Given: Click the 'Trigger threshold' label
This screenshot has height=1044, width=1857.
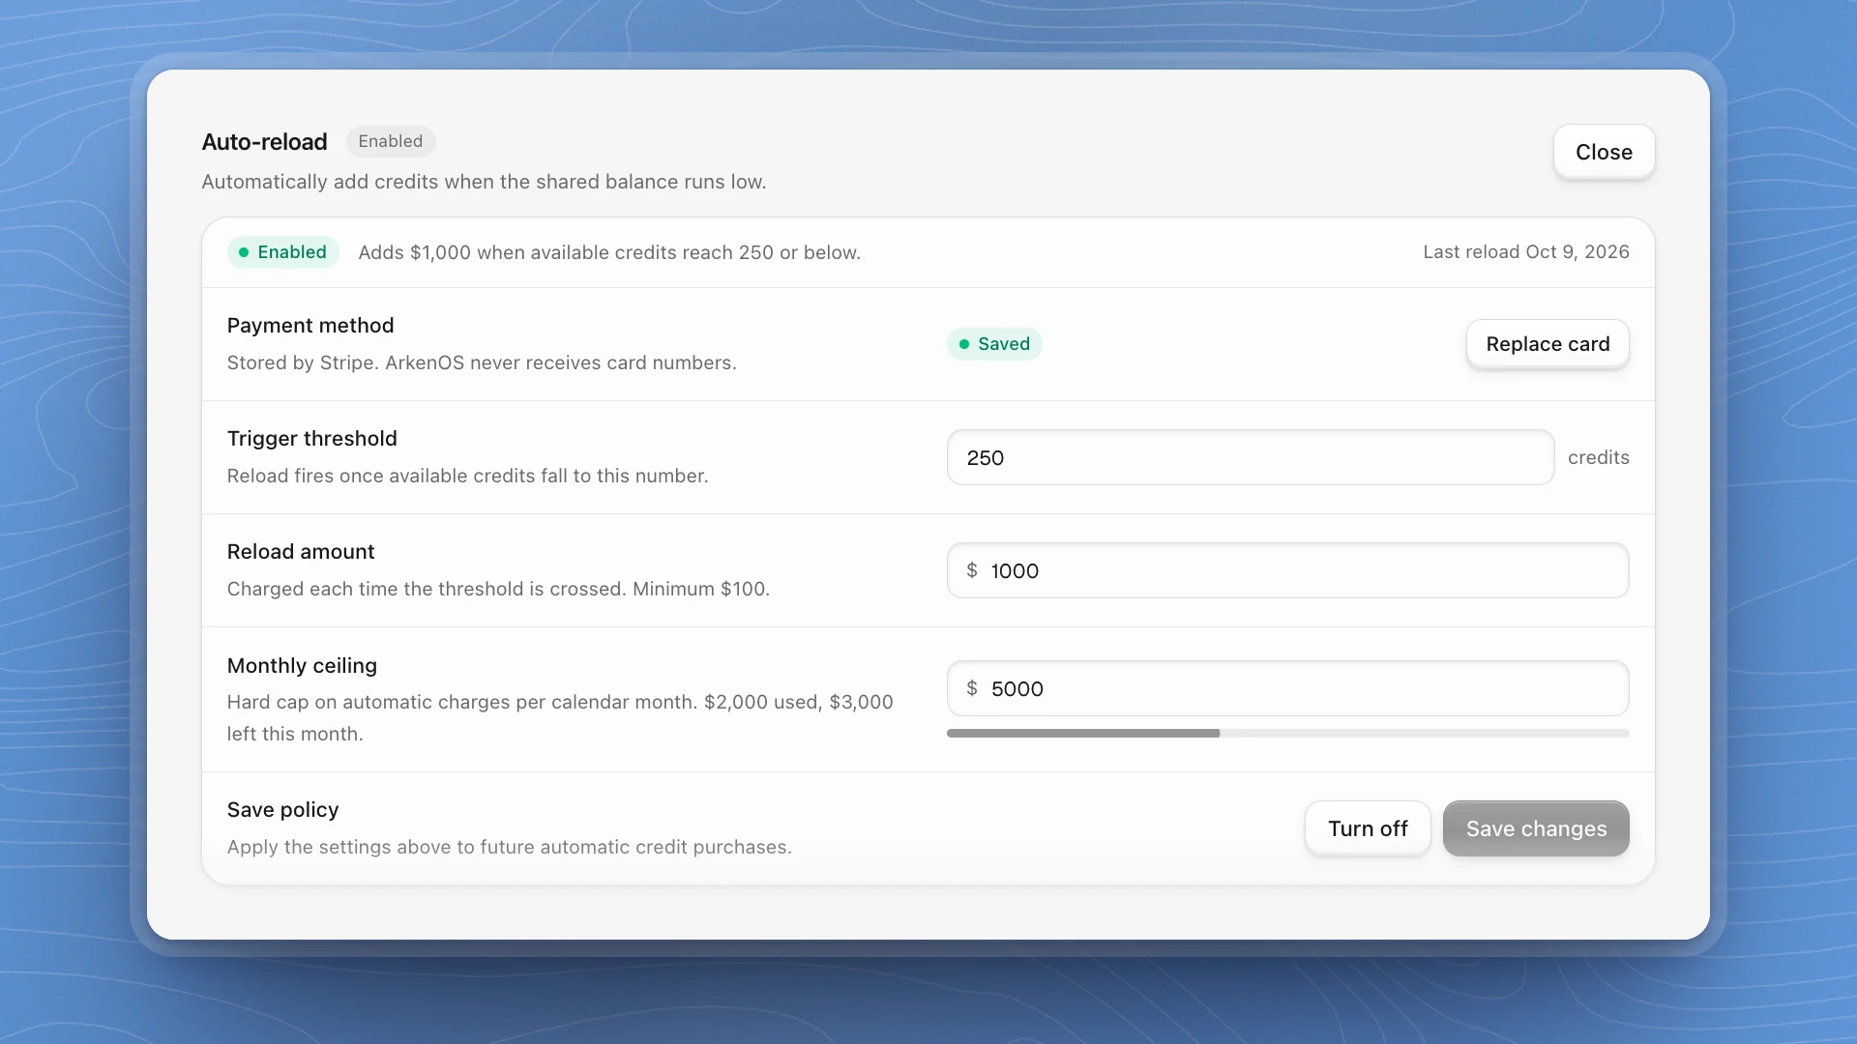Looking at the screenshot, I should tap(312, 439).
